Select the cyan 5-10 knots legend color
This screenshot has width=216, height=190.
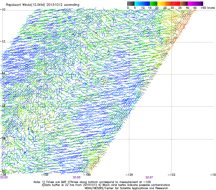coord(138,4)
